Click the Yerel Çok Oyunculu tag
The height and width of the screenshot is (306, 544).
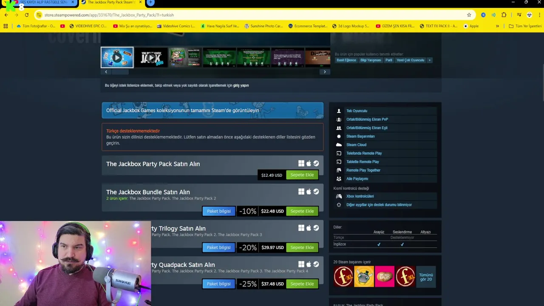(x=410, y=60)
